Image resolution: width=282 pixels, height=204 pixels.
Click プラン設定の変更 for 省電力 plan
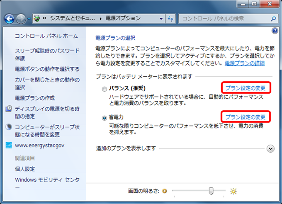[246, 117]
